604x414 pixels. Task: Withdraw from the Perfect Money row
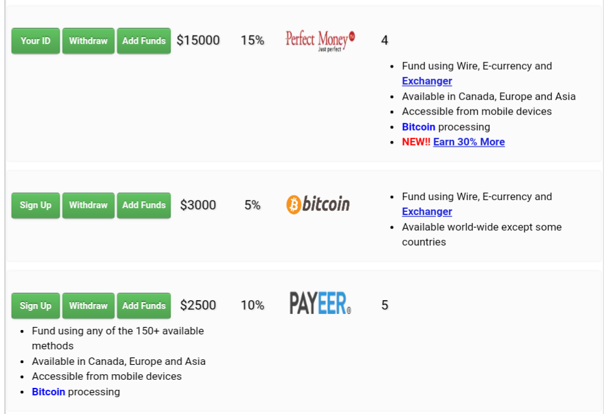tap(88, 41)
